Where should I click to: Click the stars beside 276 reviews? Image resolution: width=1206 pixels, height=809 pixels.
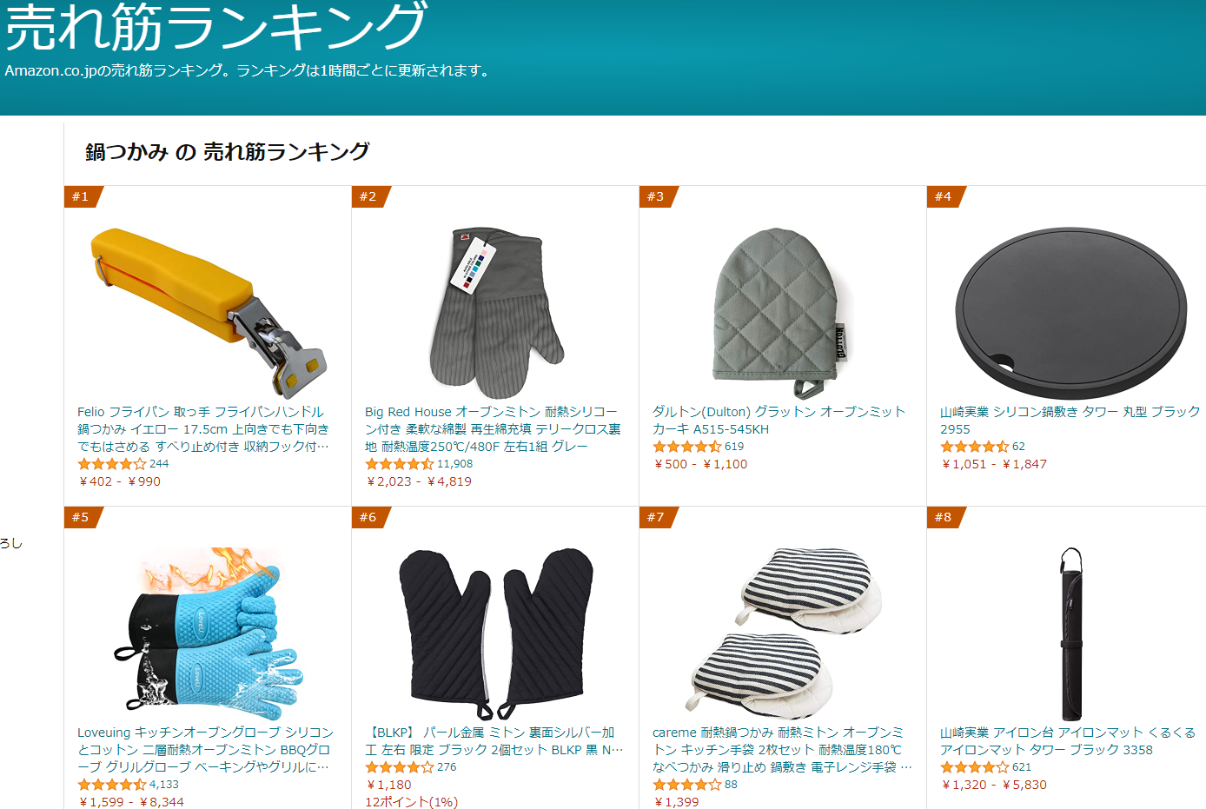tap(399, 767)
